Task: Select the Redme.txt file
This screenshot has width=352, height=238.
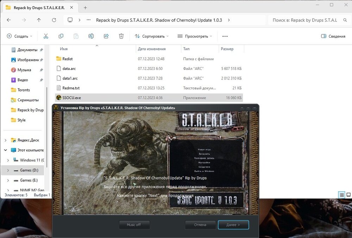Action: click(71, 88)
